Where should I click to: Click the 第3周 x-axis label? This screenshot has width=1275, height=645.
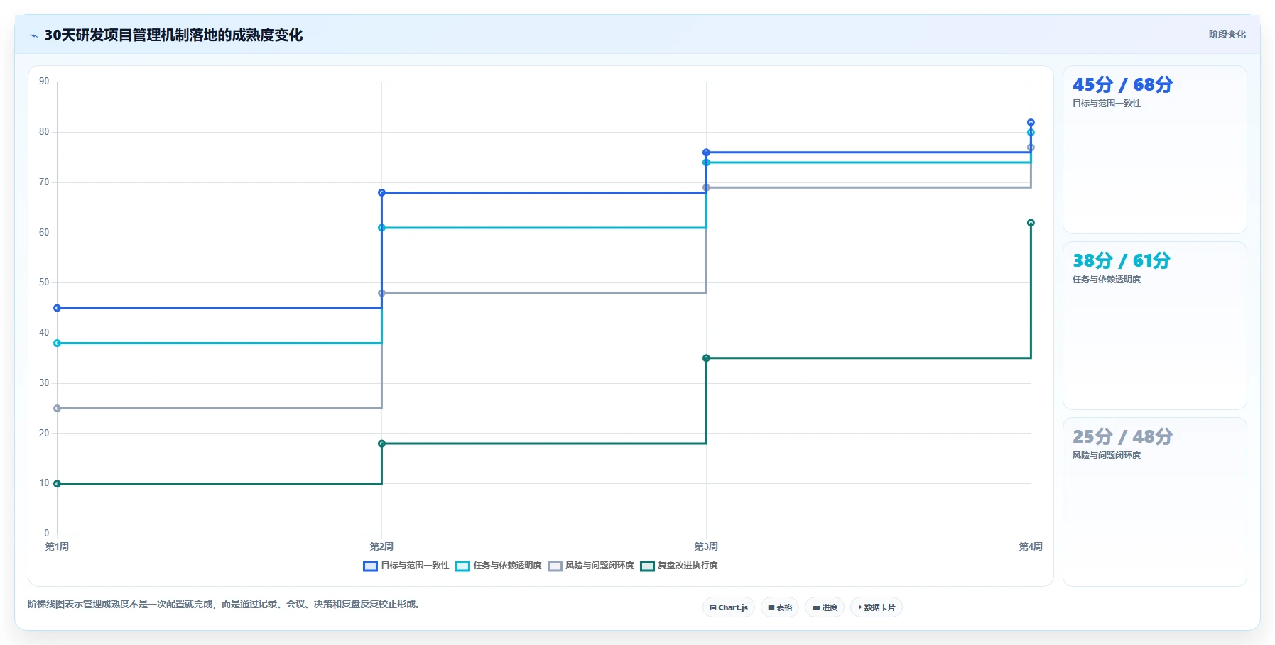pyautogui.click(x=706, y=546)
